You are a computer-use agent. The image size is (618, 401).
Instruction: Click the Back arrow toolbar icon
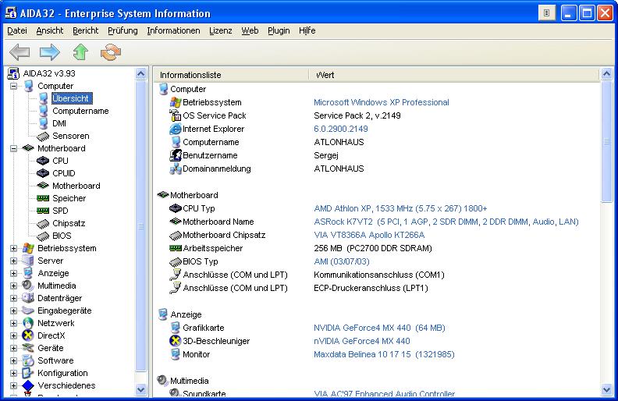20,51
